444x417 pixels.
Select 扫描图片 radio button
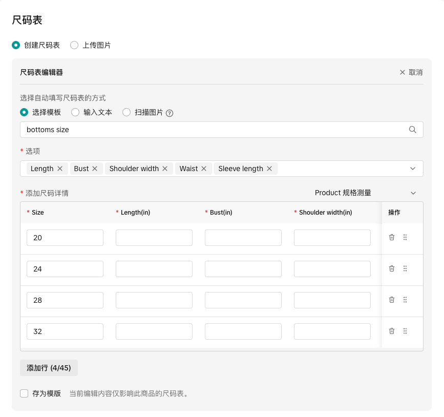126,112
